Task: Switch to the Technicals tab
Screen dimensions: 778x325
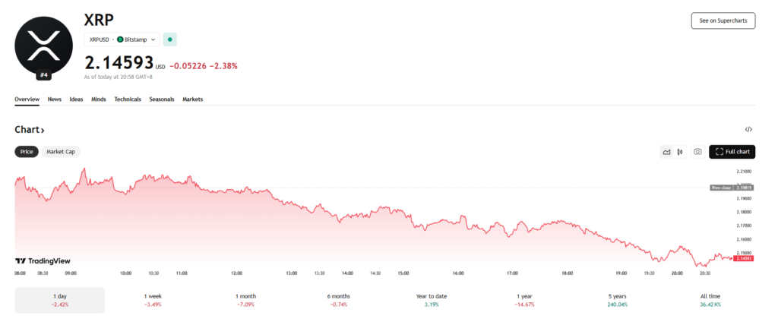Action: tap(128, 99)
